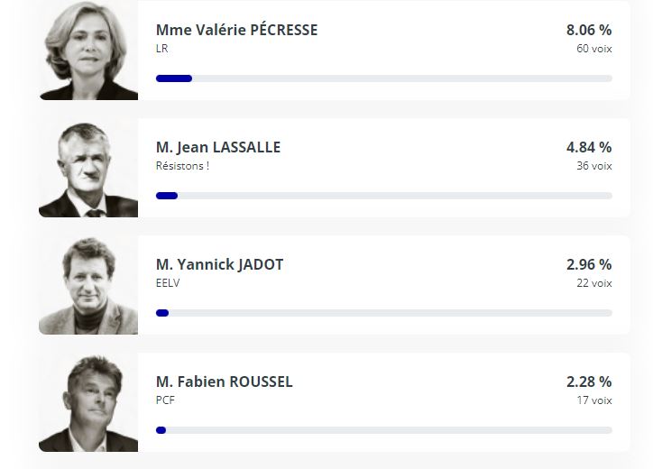Click the Résistons ! party label
The width and height of the screenshot is (653, 469).
pyautogui.click(x=182, y=166)
